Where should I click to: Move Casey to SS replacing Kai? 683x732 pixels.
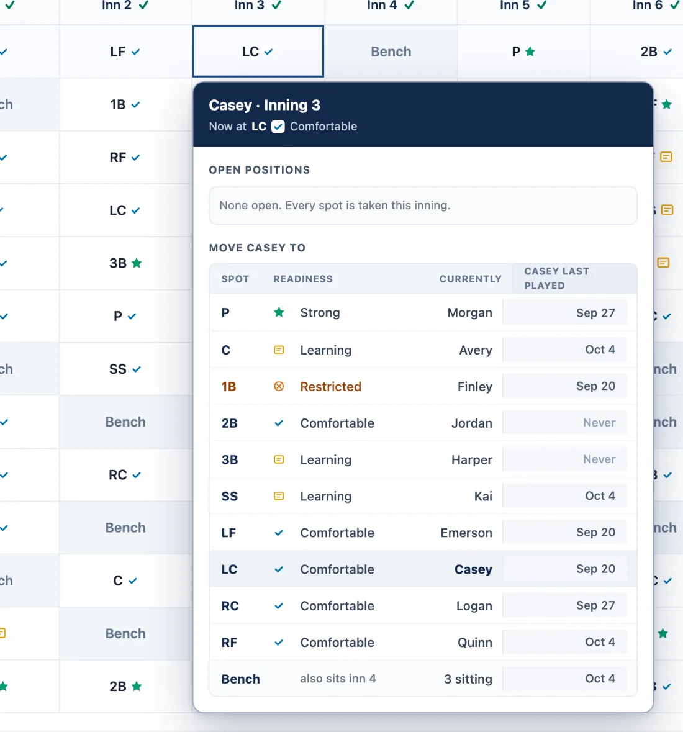coord(423,496)
